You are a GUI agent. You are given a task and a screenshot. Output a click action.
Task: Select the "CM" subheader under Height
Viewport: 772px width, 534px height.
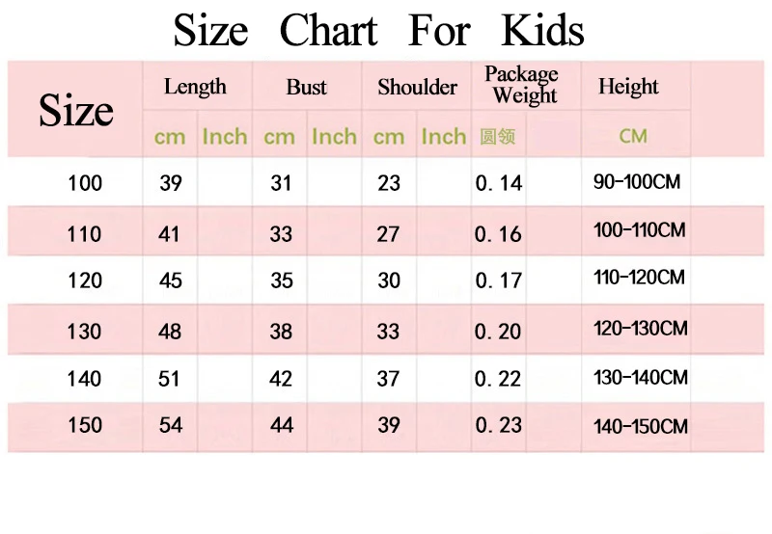pos(633,136)
